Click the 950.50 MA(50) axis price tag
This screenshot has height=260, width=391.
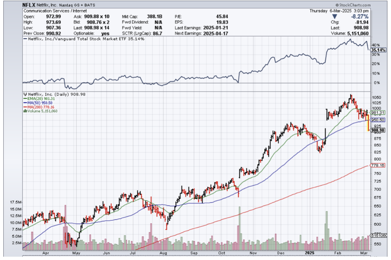[x=377, y=120]
